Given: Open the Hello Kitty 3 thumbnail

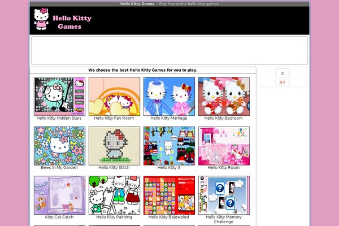Looking at the screenshot, I should tap(169, 146).
